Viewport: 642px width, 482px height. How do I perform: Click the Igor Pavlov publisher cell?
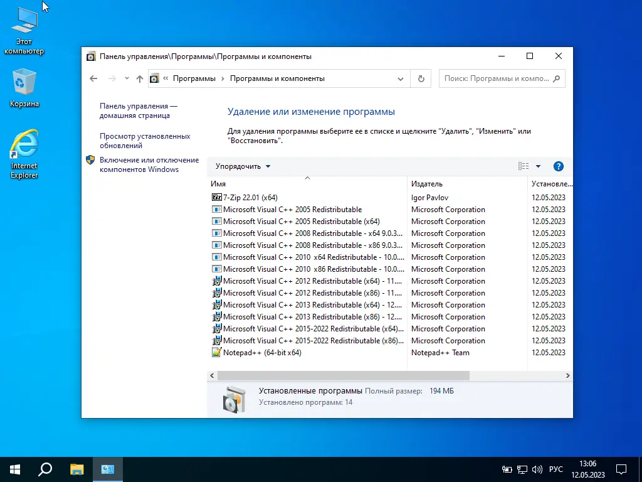(x=429, y=198)
